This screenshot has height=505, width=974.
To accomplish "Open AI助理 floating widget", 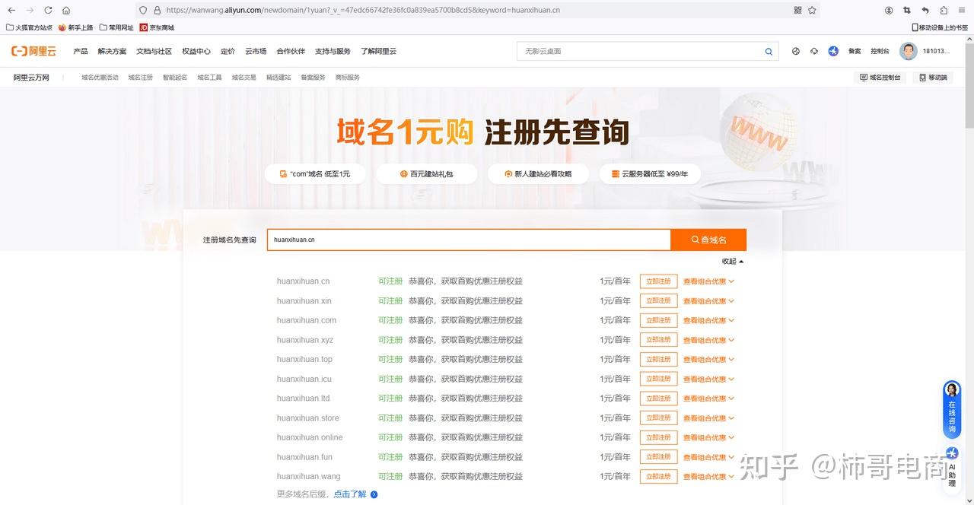I will 952,468.
